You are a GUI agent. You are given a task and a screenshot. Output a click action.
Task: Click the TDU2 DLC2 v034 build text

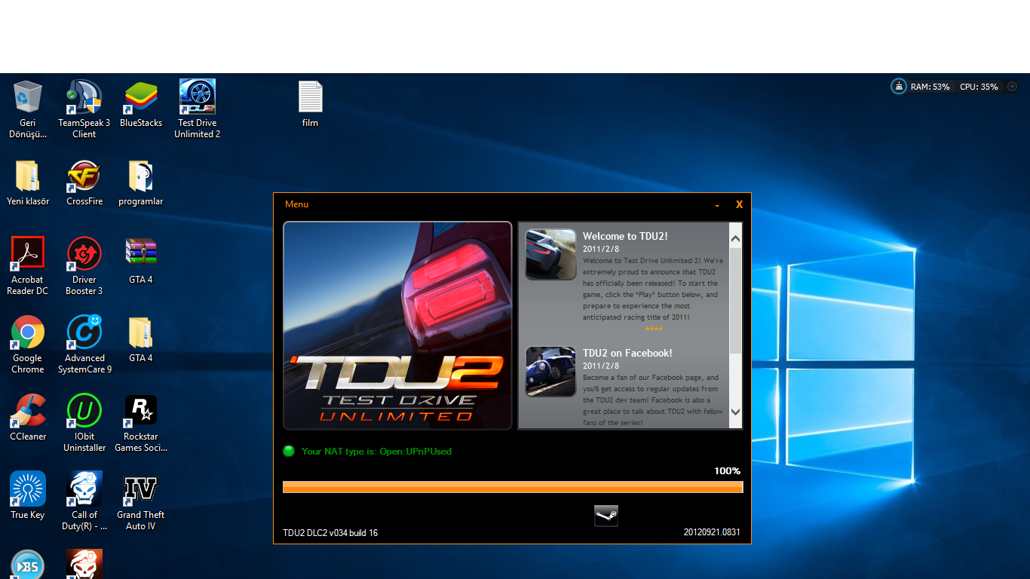(x=330, y=533)
